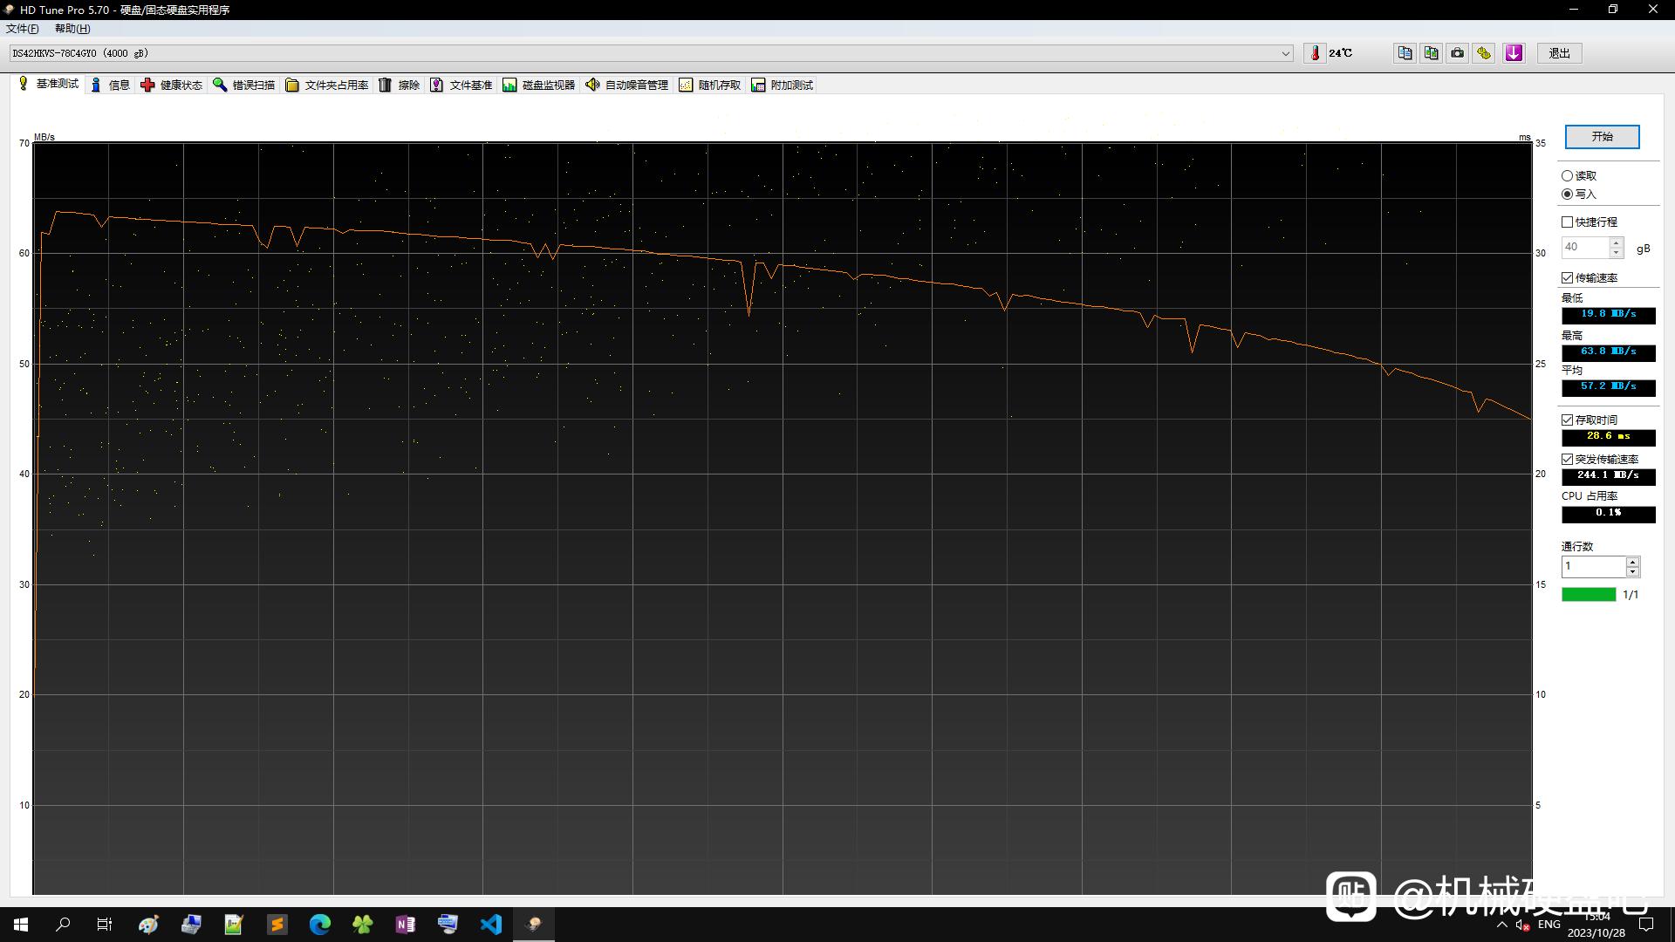
Task: Open green clover app on taskbar
Action: 362,925
